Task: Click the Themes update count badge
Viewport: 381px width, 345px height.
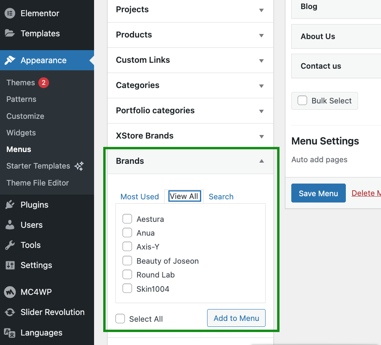Action: tap(43, 83)
